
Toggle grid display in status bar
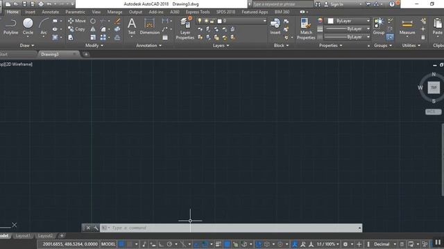pos(121,244)
